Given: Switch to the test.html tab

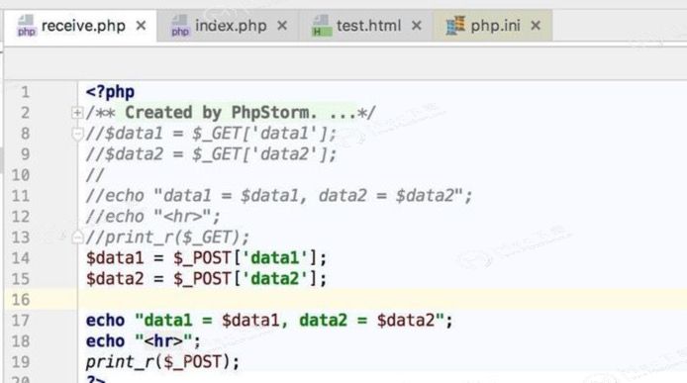Looking at the screenshot, I should (366, 26).
